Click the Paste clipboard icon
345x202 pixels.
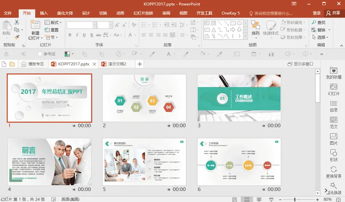pyautogui.click(x=7, y=25)
